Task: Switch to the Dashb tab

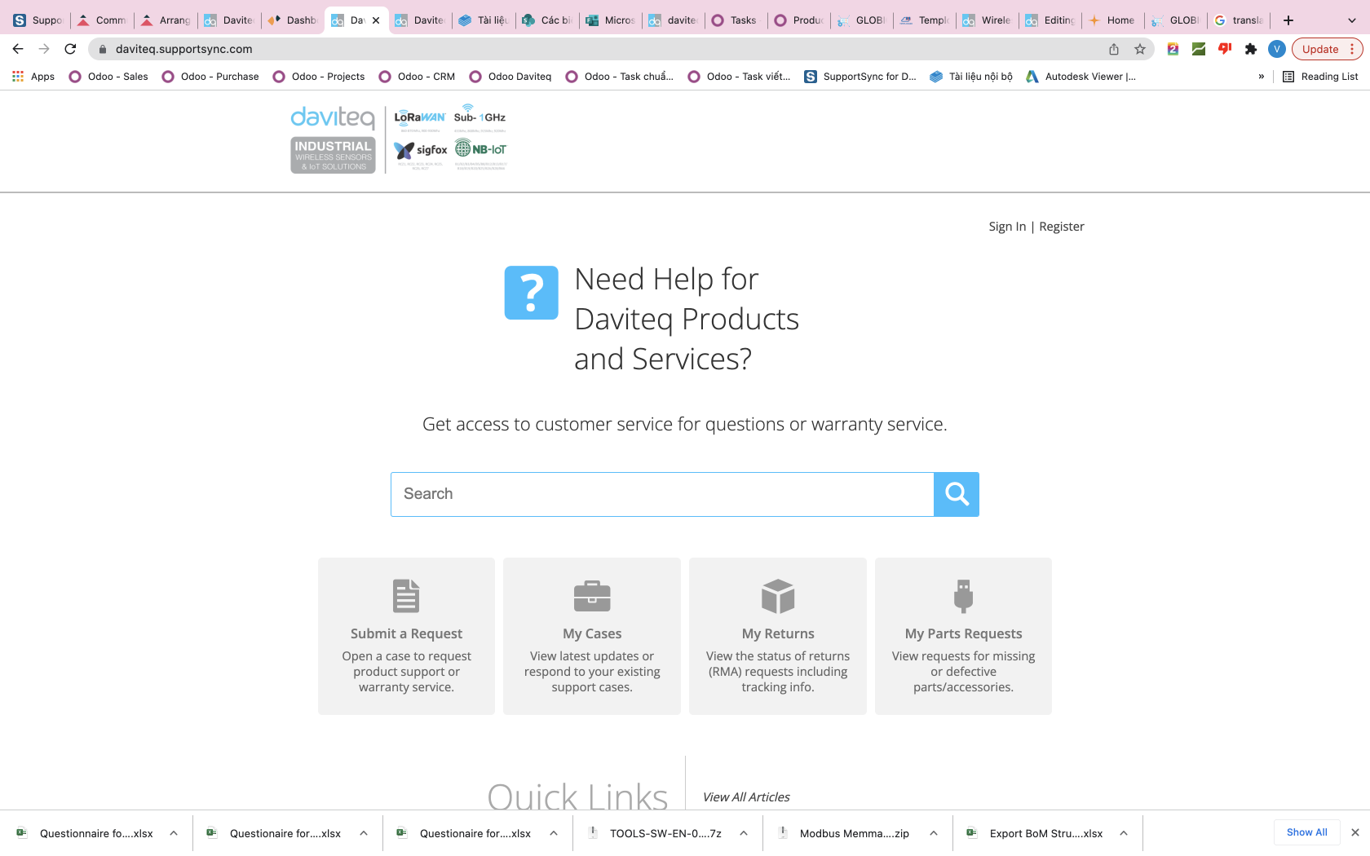Action: point(294,20)
